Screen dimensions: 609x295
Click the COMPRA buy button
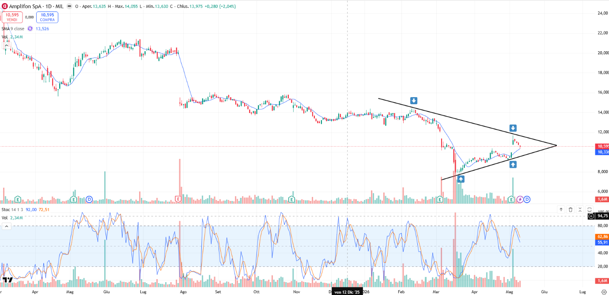(47, 17)
